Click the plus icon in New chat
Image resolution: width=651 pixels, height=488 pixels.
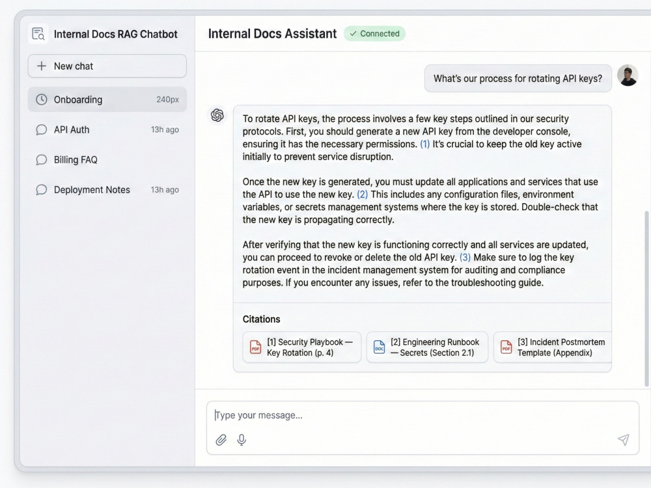42,66
